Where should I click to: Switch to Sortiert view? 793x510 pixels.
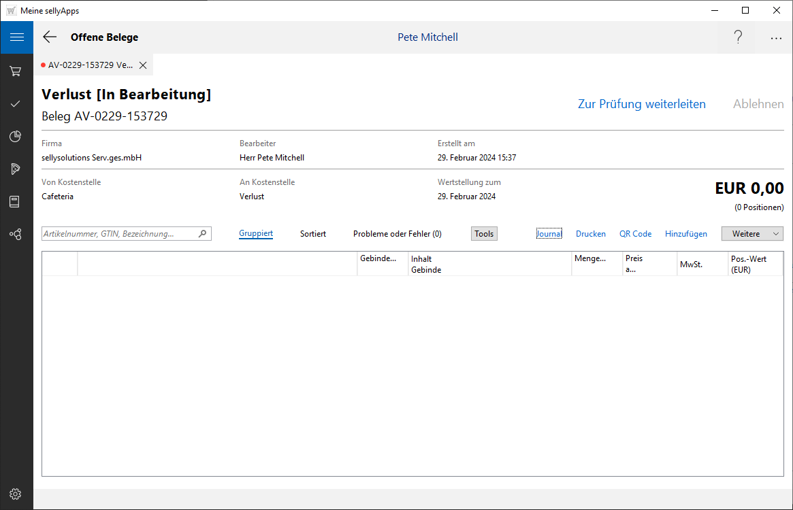313,234
